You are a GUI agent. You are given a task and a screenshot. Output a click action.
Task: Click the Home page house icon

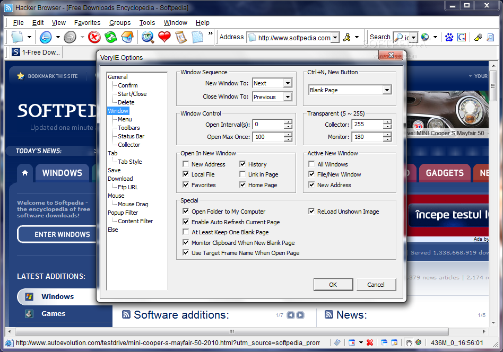point(127,37)
